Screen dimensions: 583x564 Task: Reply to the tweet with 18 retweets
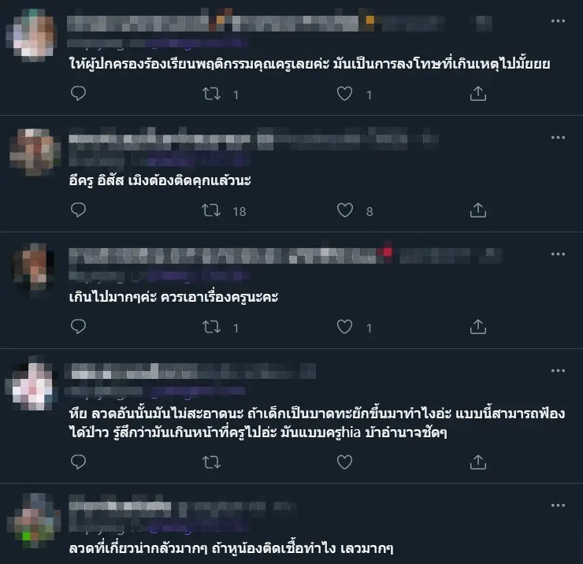point(78,210)
